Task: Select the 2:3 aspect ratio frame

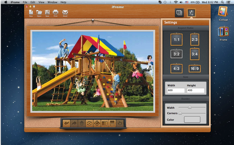Action: [x=195, y=40]
